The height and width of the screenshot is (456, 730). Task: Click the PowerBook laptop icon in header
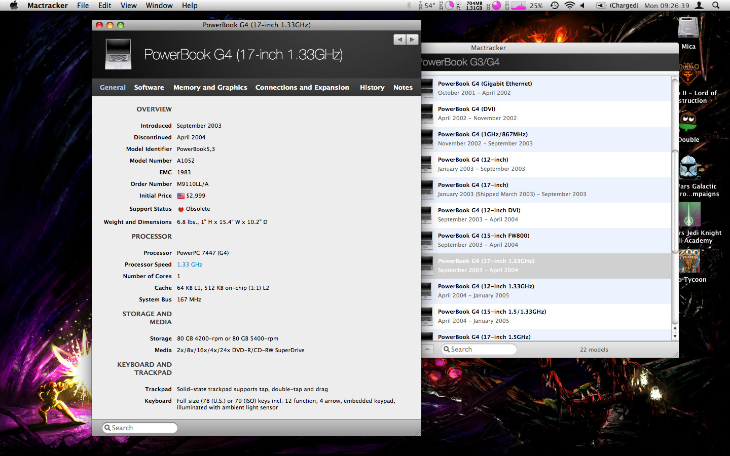click(x=118, y=54)
